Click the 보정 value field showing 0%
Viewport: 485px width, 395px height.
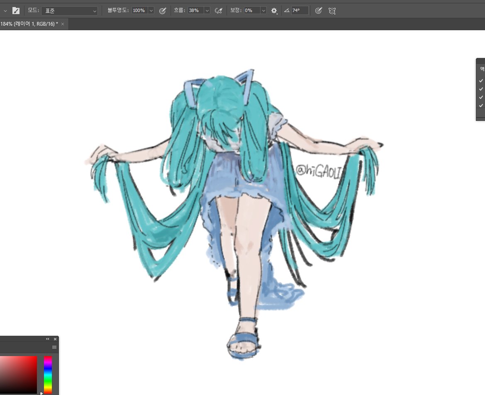coord(252,10)
